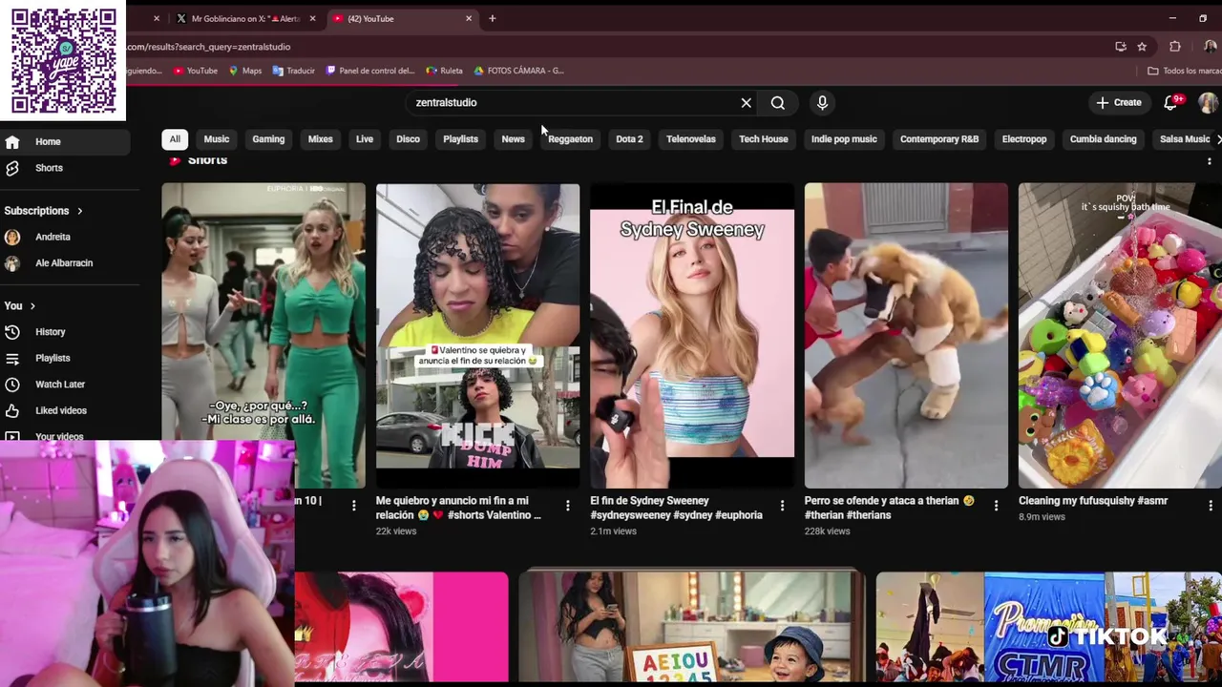The image size is (1222, 687).
Task: Click the Home icon in sidebar
Action: pos(12,142)
